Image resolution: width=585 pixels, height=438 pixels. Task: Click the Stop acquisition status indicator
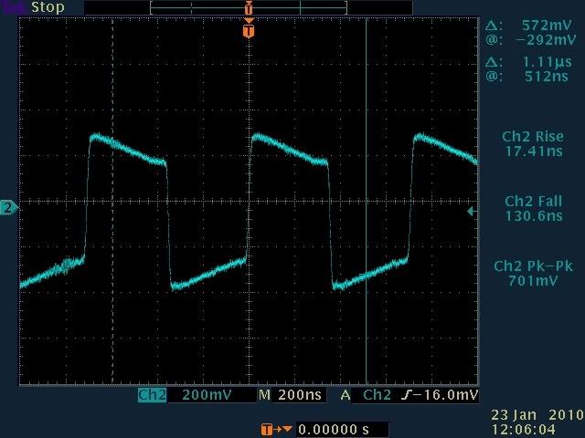pyautogui.click(x=48, y=7)
